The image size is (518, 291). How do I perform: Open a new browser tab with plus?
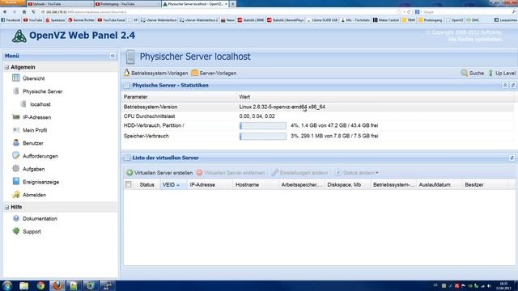(233, 4)
